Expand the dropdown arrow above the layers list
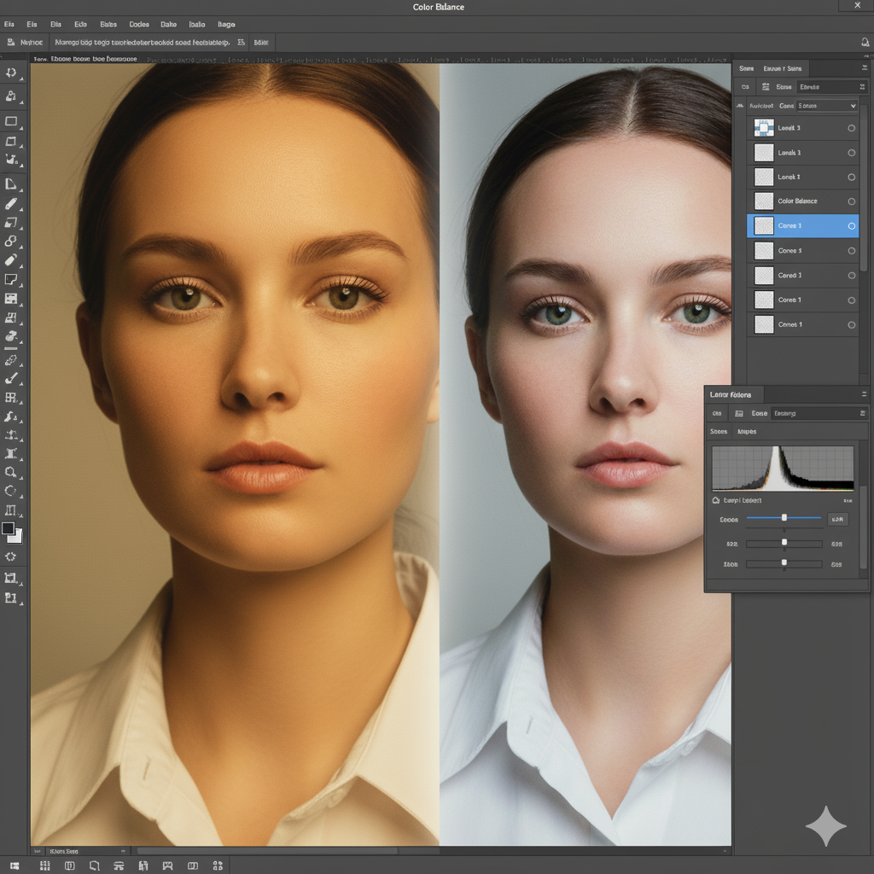Viewport: 874px width, 874px height. [x=852, y=106]
